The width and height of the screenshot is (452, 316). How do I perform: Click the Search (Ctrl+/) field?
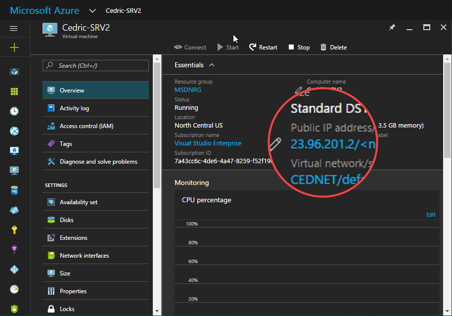(x=96, y=65)
